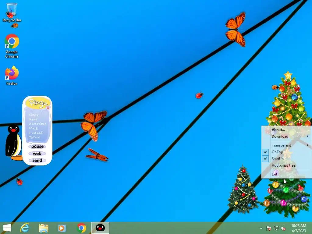
Task: Expand the Transparent submenu arrow
Action: tap(308, 145)
